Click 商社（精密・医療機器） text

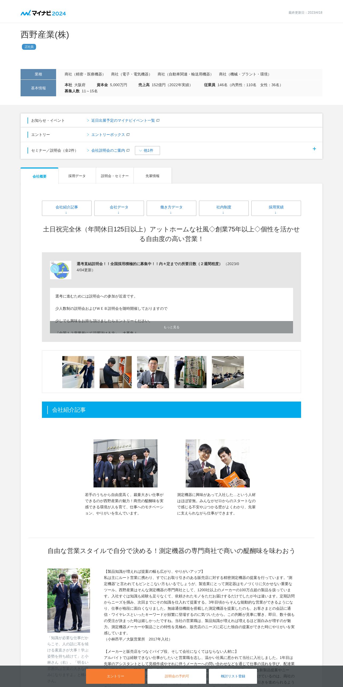[85, 74]
